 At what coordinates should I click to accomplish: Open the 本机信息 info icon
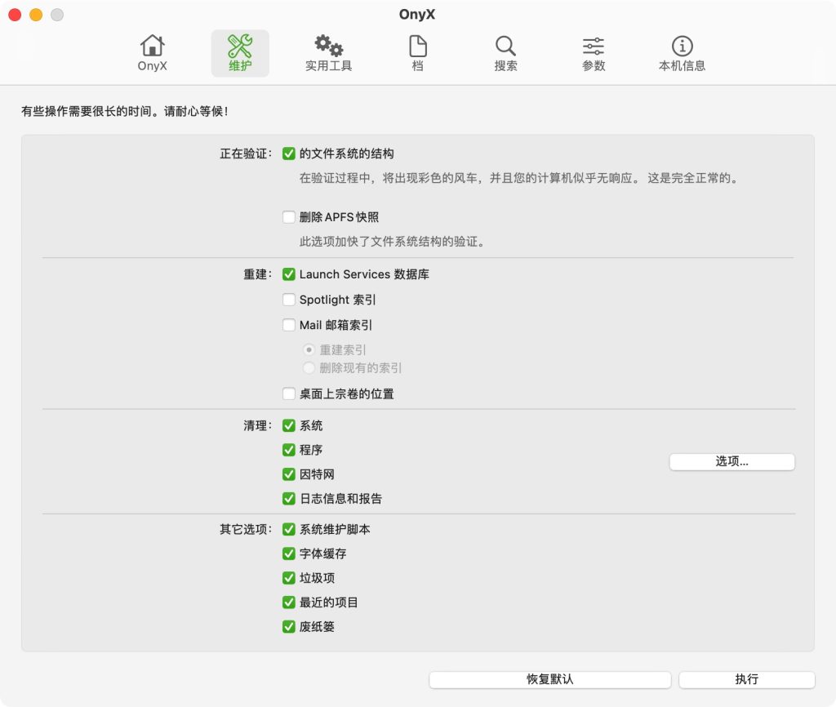[682, 53]
